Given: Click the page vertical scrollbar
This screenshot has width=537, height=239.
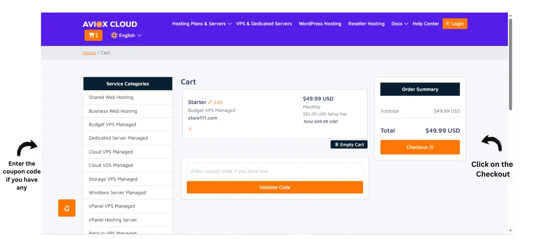Looking at the screenshot, I should pos(510,63).
